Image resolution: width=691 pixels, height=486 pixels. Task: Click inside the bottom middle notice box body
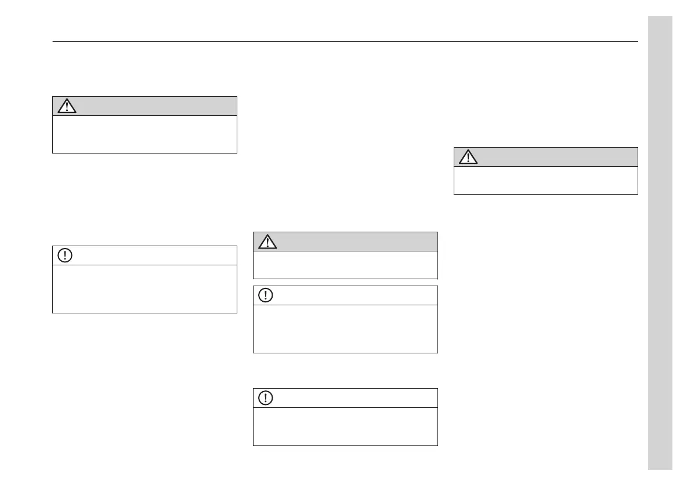(x=345, y=426)
